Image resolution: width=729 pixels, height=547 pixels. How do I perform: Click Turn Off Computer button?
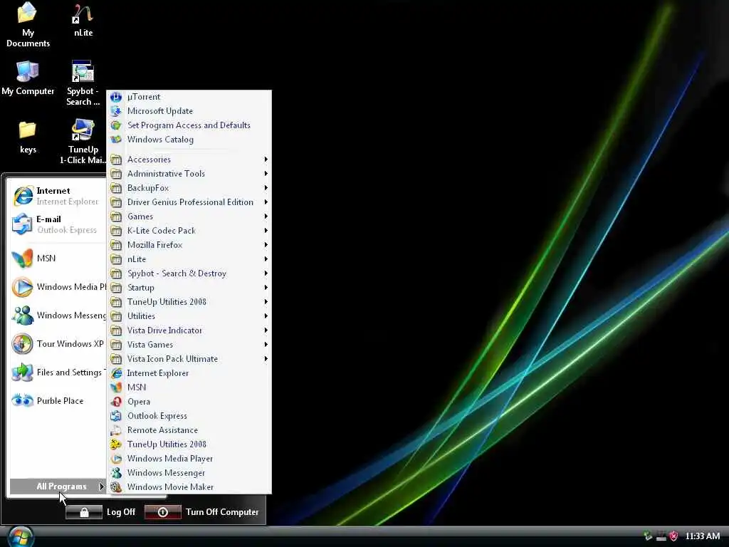[x=201, y=512]
